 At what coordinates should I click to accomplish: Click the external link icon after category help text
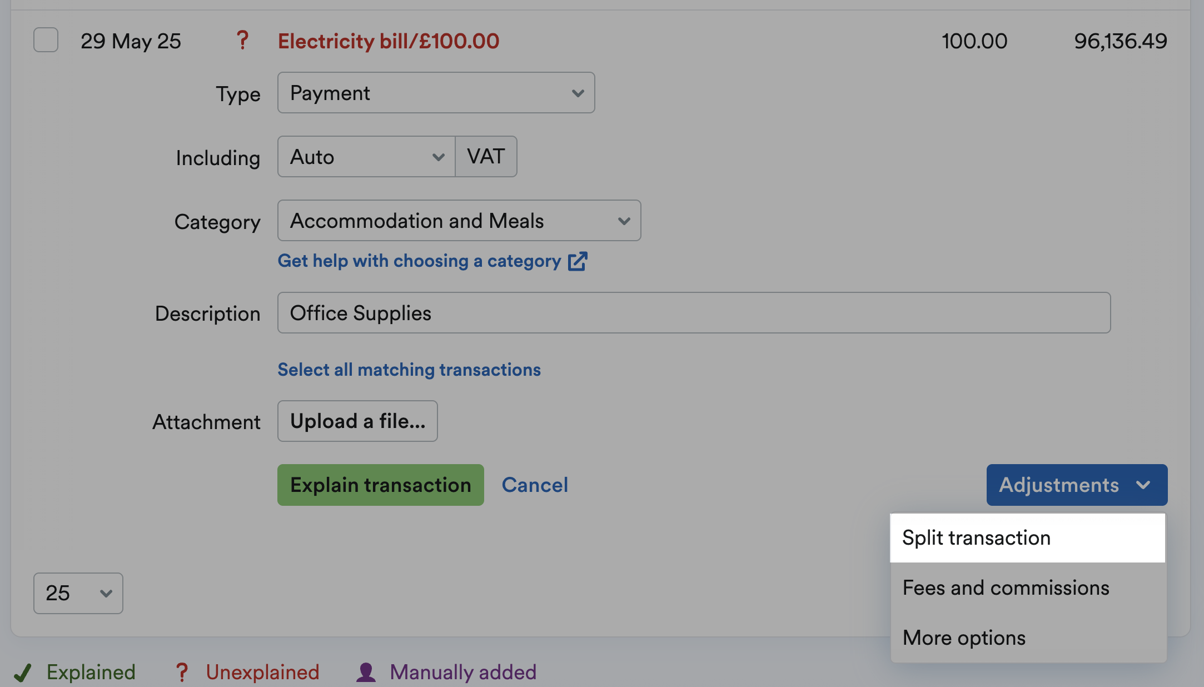pyautogui.click(x=578, y=261)
